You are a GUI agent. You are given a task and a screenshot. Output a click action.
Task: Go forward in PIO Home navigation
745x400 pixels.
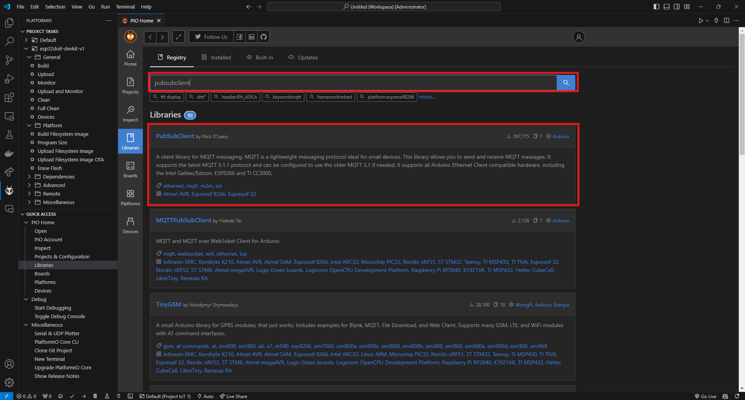click(x=162, y=37)
